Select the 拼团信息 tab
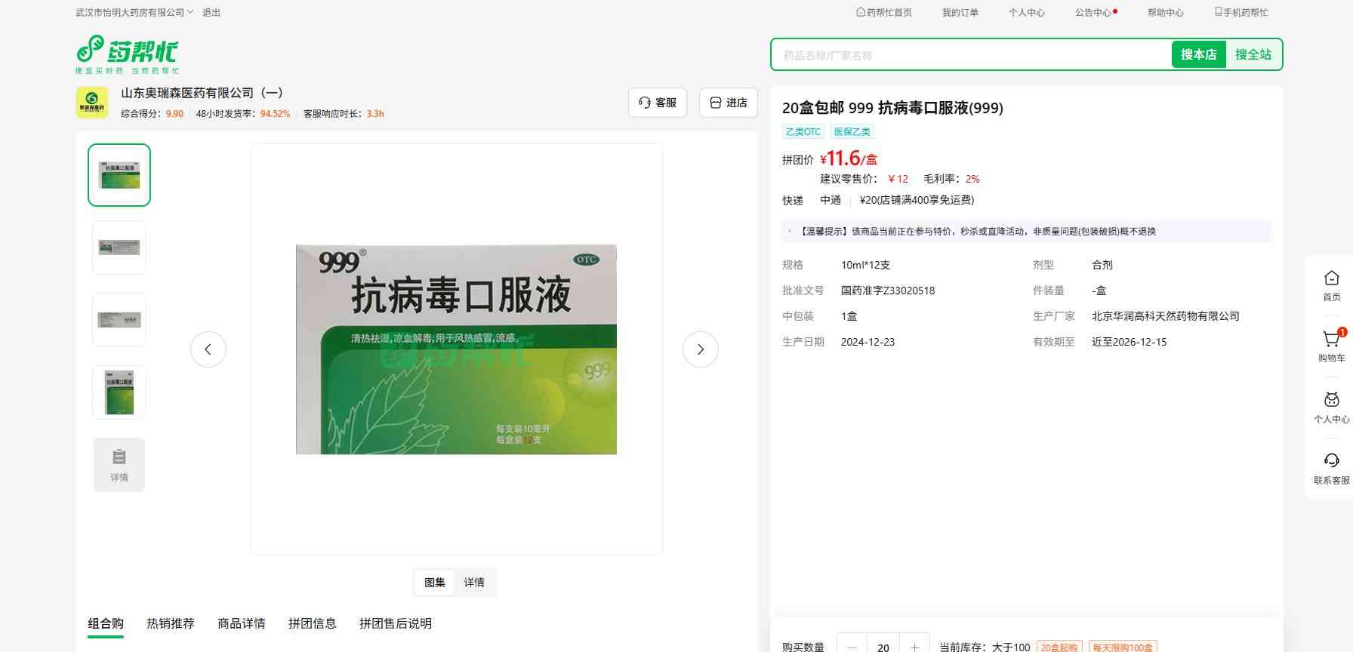 click(x=313, y=623)
